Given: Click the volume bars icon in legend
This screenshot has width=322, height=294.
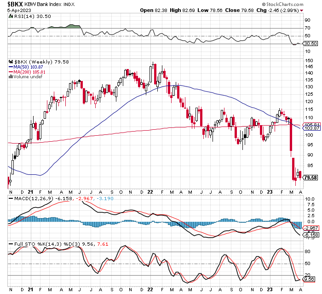Looking at the screenshot, I should tap(11, 77).
